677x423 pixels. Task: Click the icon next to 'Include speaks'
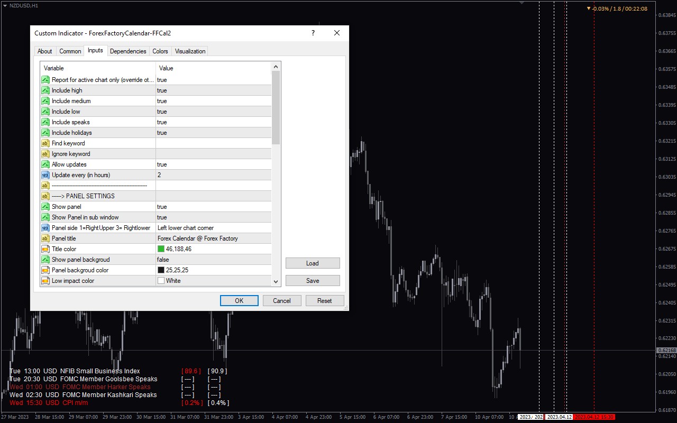[x=45, y=122]
